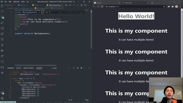Create a new terminal with plus icon
The height and width of the screenshot is (103, 183).
pyautogui.click(x=74, y=68)
